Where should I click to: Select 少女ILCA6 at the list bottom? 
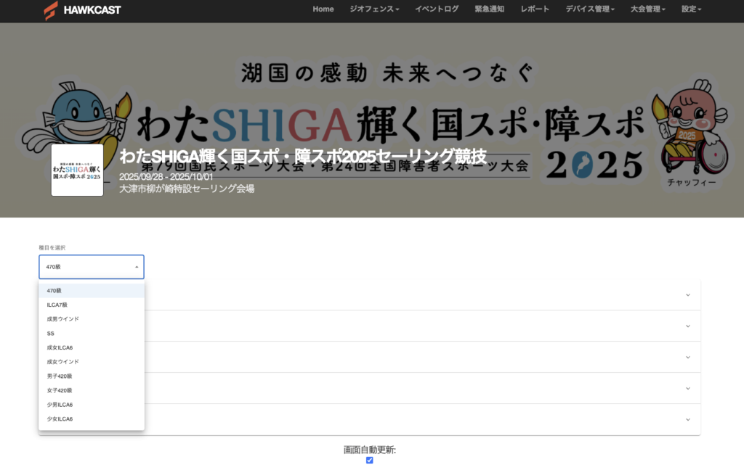pos(60,419)
